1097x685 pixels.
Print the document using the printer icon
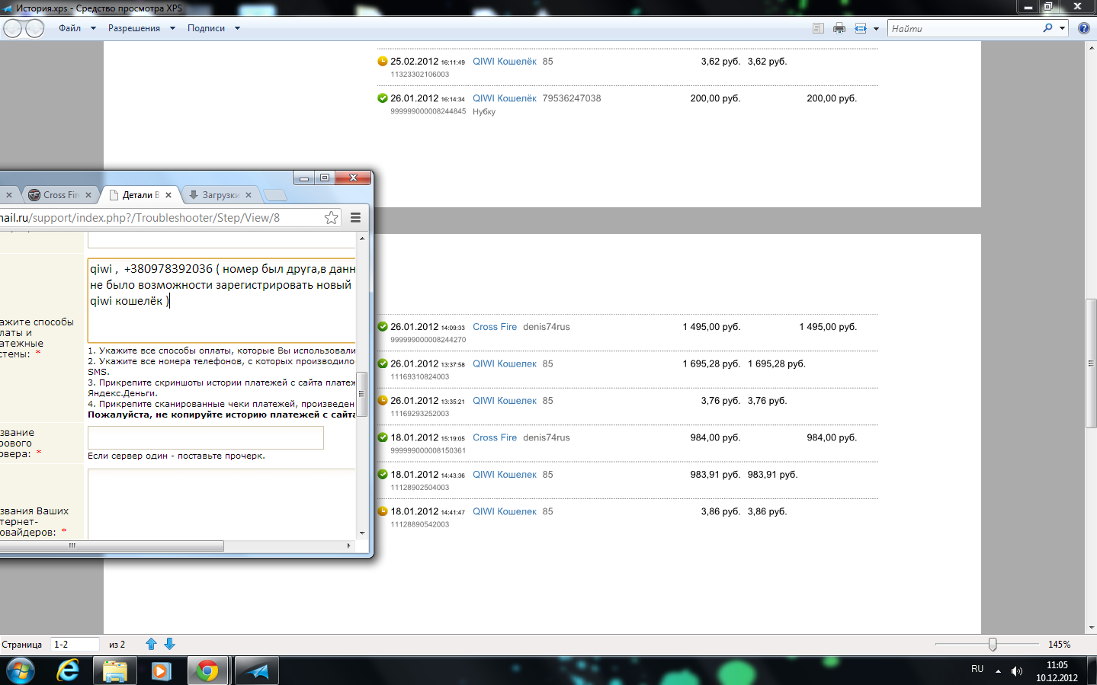tap(839, 28)
